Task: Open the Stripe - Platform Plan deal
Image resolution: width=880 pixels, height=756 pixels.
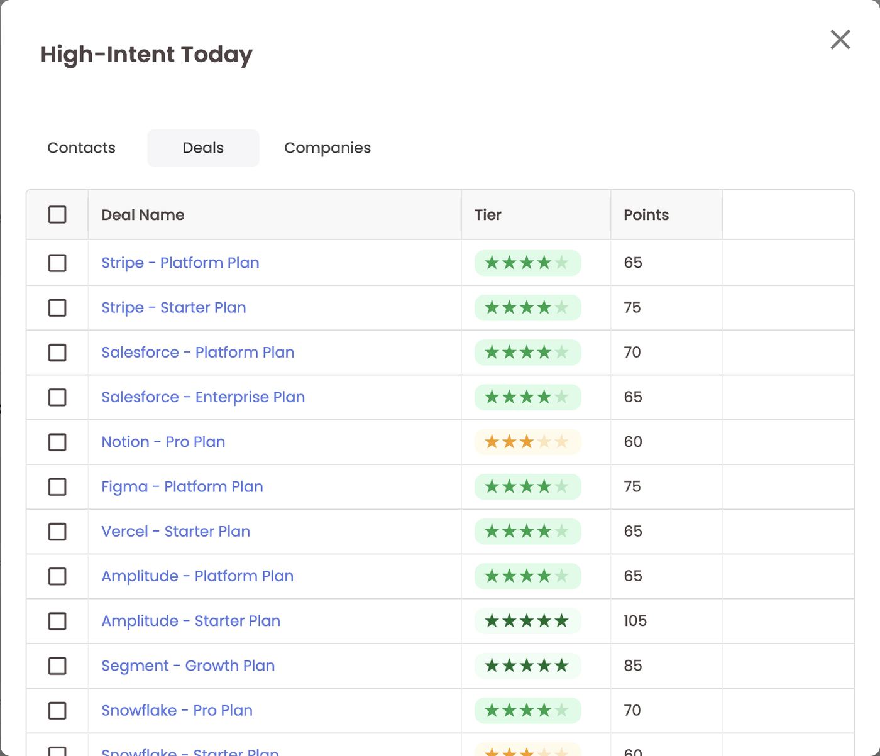Action: click(180, 263)
